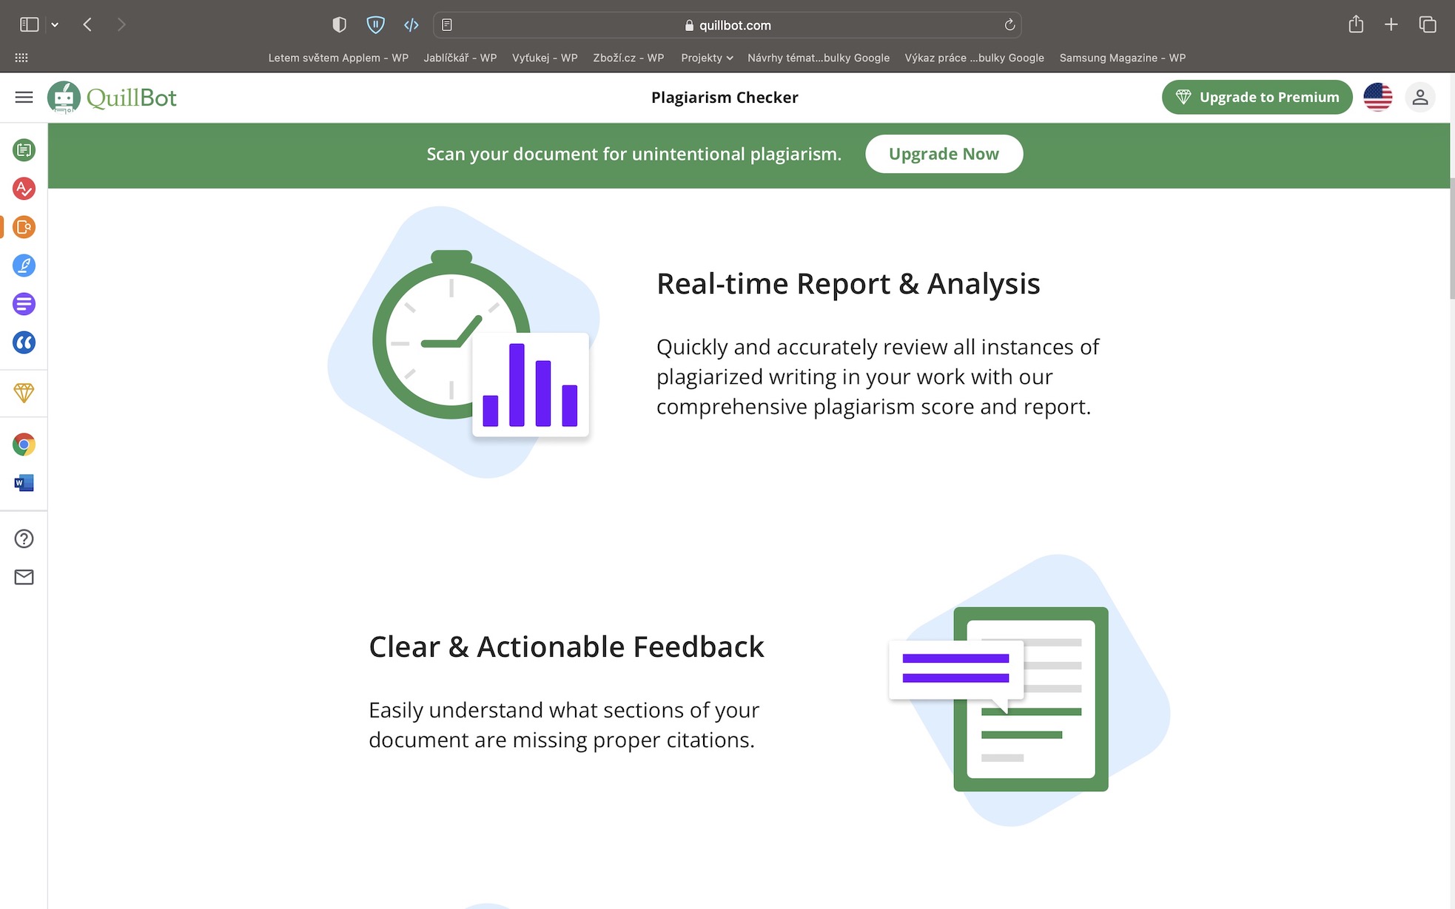Open the Jablíčkář - WP bookmark
This screenshot has height=909, width=1455.
tap(460, 58)
